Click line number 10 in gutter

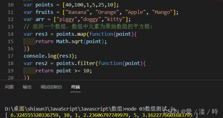11,5
